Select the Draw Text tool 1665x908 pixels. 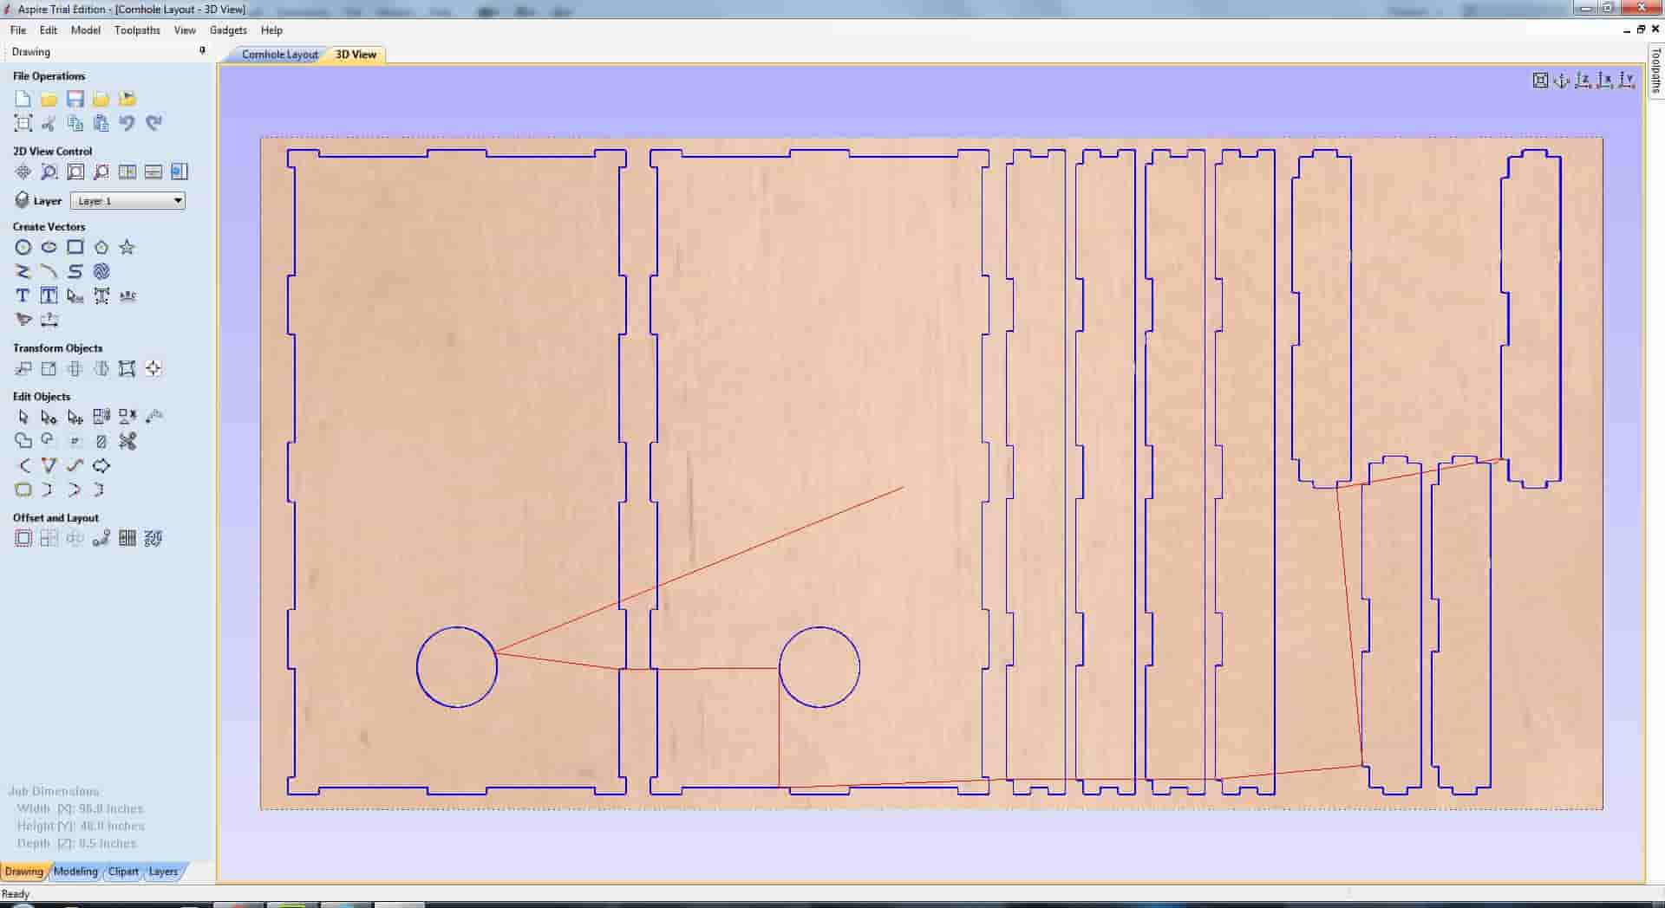pos(23,295)
